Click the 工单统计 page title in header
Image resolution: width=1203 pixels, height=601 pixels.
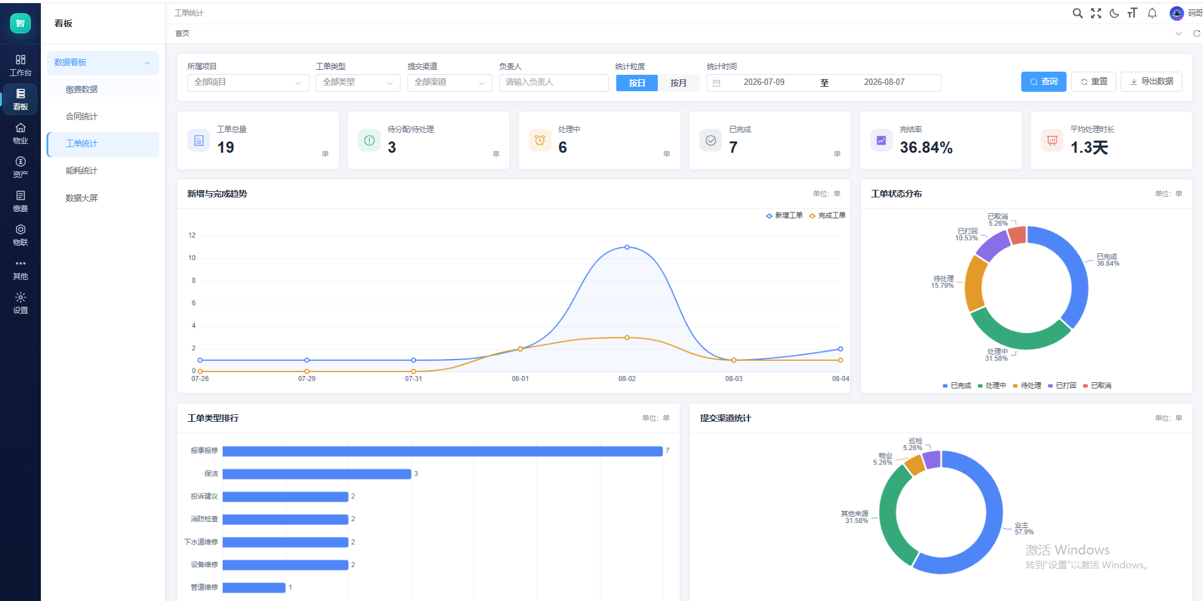point(189,13)
